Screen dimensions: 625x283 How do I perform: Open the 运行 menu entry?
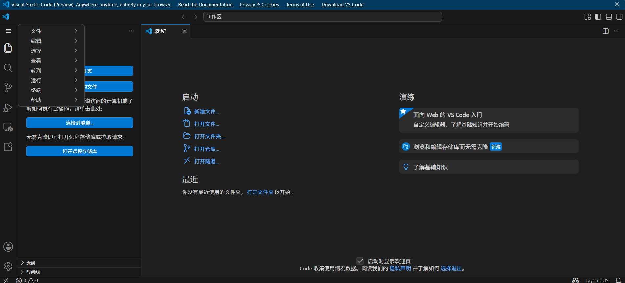pyautogui.click(x=51, y=80)
